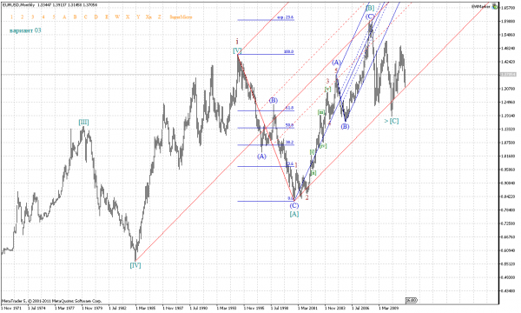Select the [IV] wave label
This screenshot has height=313, width=521.
pos(135,265)
